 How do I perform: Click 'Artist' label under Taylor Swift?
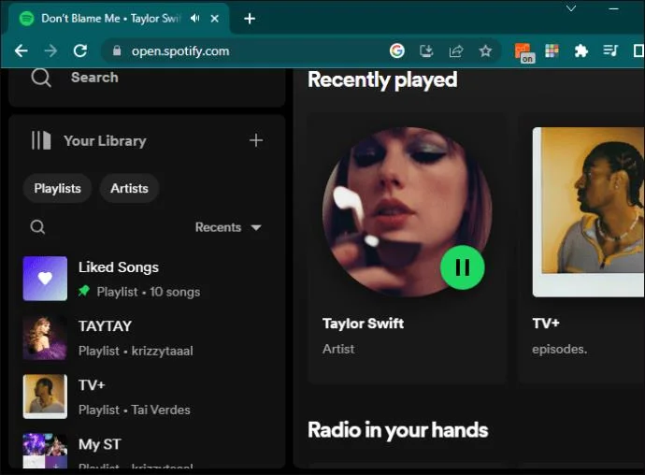338,349
